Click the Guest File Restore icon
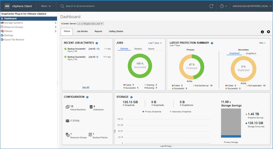The width and height of the screenshot is (273, 149). (2, 40)
